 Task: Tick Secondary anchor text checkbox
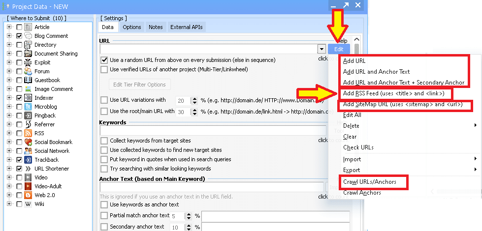[x=104, y=227]
